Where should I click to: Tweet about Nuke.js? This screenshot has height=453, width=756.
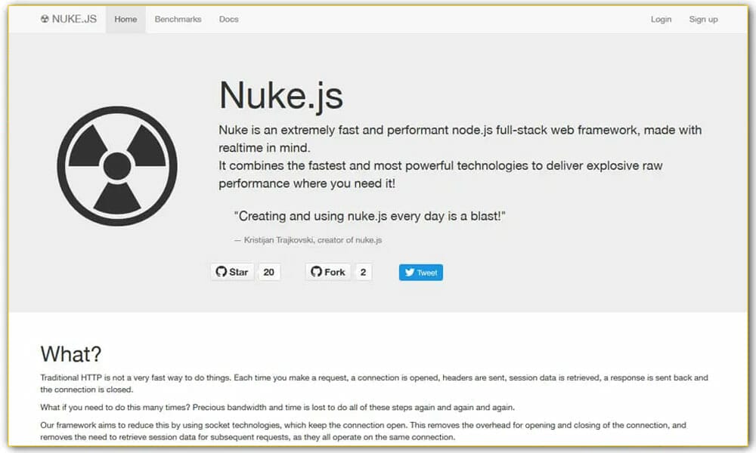(x=420, y=273)
